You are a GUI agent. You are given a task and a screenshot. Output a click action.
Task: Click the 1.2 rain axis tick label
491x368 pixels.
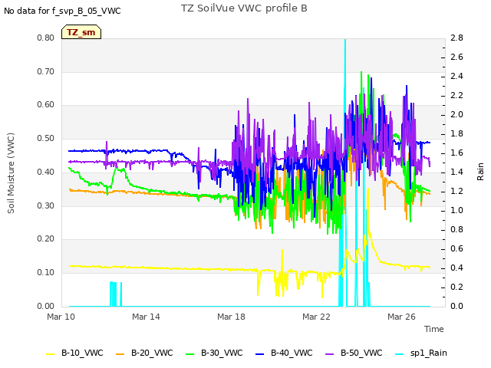[457, 192]
